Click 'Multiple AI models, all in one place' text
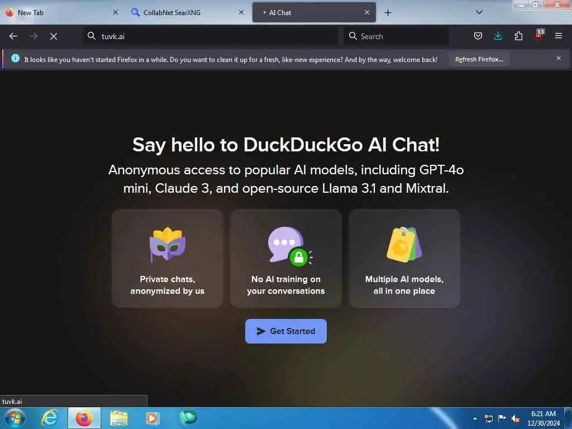 click(404, 285)
